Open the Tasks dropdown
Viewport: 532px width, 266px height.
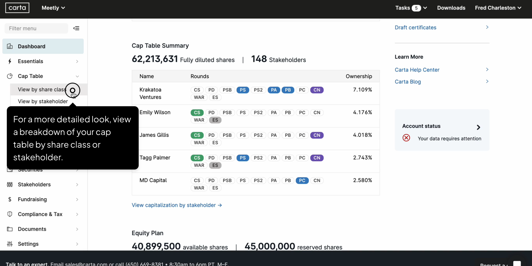411,8
